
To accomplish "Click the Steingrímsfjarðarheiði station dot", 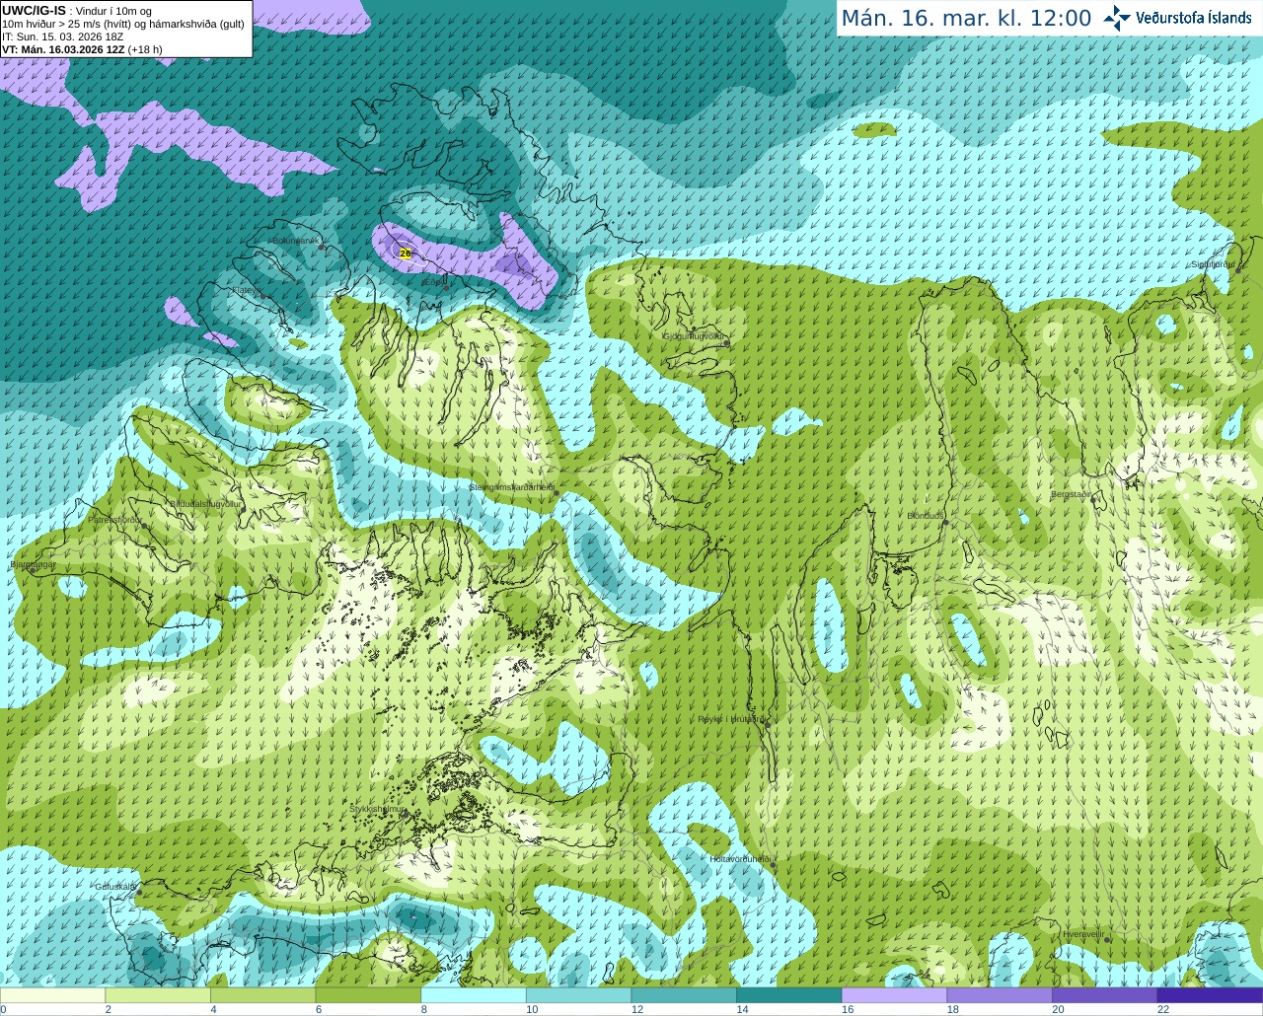I will [x=556, y=492].
